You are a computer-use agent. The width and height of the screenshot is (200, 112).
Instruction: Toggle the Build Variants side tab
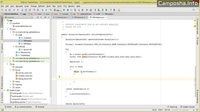coord(2,82)
